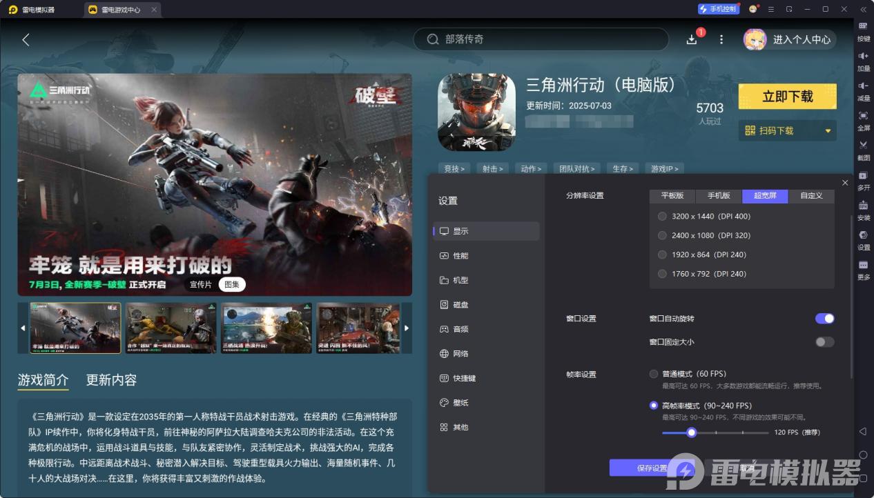Open the three-dot more options menu
The image size is (874, 498).
[721, 39]
